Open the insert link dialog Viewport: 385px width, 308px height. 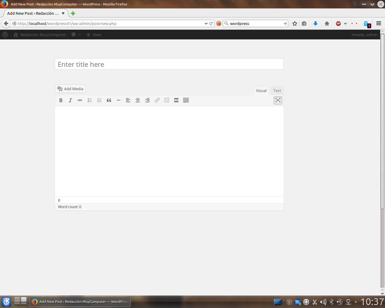(157, 100)
